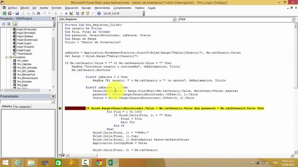298x167 pixels.
Task: Open the Propiedades object selector dropdown
Action: 53,102
